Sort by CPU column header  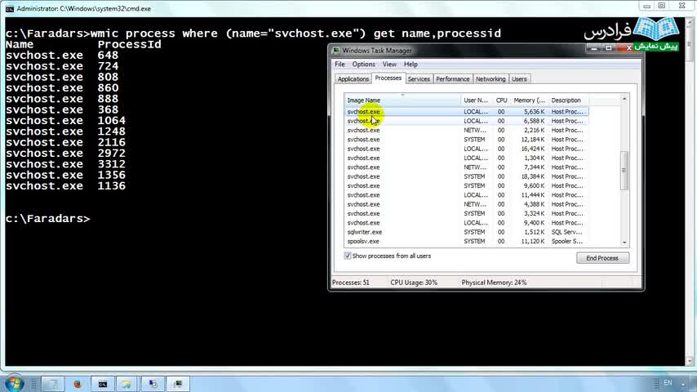point(501,100)
